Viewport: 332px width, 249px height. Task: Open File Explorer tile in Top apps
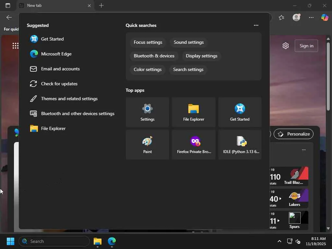click(194, 112)
